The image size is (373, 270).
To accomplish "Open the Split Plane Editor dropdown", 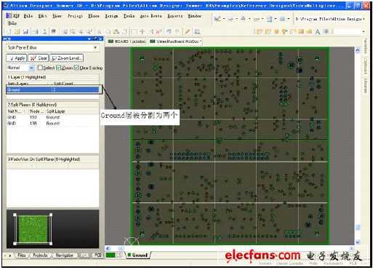I will (95, 48).
